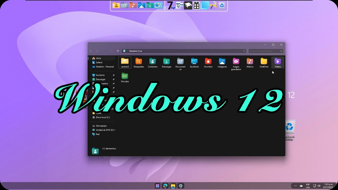
Task: Open Papelera de reciclaje on the desktop
Action: pos(289,130)
